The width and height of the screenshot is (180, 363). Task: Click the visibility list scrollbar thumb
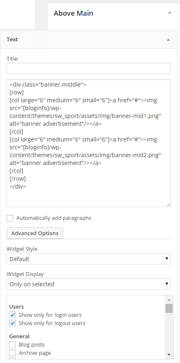169,309
